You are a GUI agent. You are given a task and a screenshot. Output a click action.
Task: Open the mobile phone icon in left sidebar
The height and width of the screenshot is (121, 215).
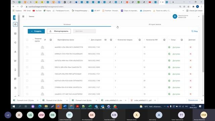click(15, 70)
